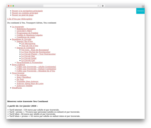
Task: Click line 'Tarif « promo »: 74 euros'
Action: (x=43, y=112)
